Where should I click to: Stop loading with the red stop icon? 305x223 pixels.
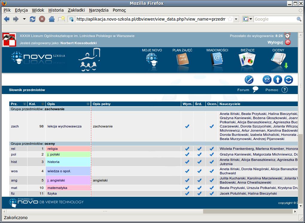pos(42,19)
